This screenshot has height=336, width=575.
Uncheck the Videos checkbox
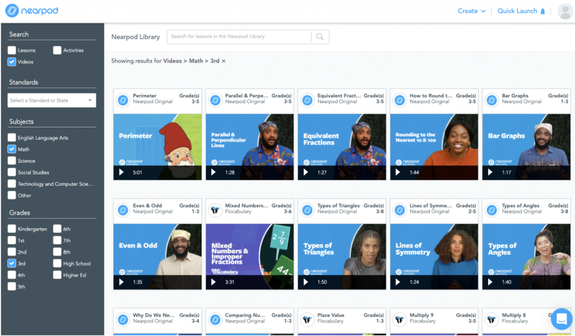pos(12,62)
